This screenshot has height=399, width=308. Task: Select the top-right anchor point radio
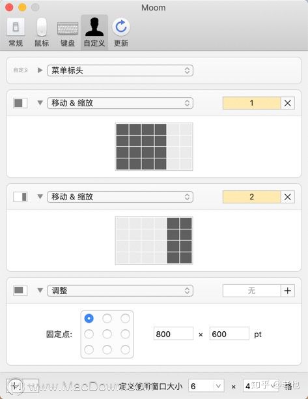point(125,318)
